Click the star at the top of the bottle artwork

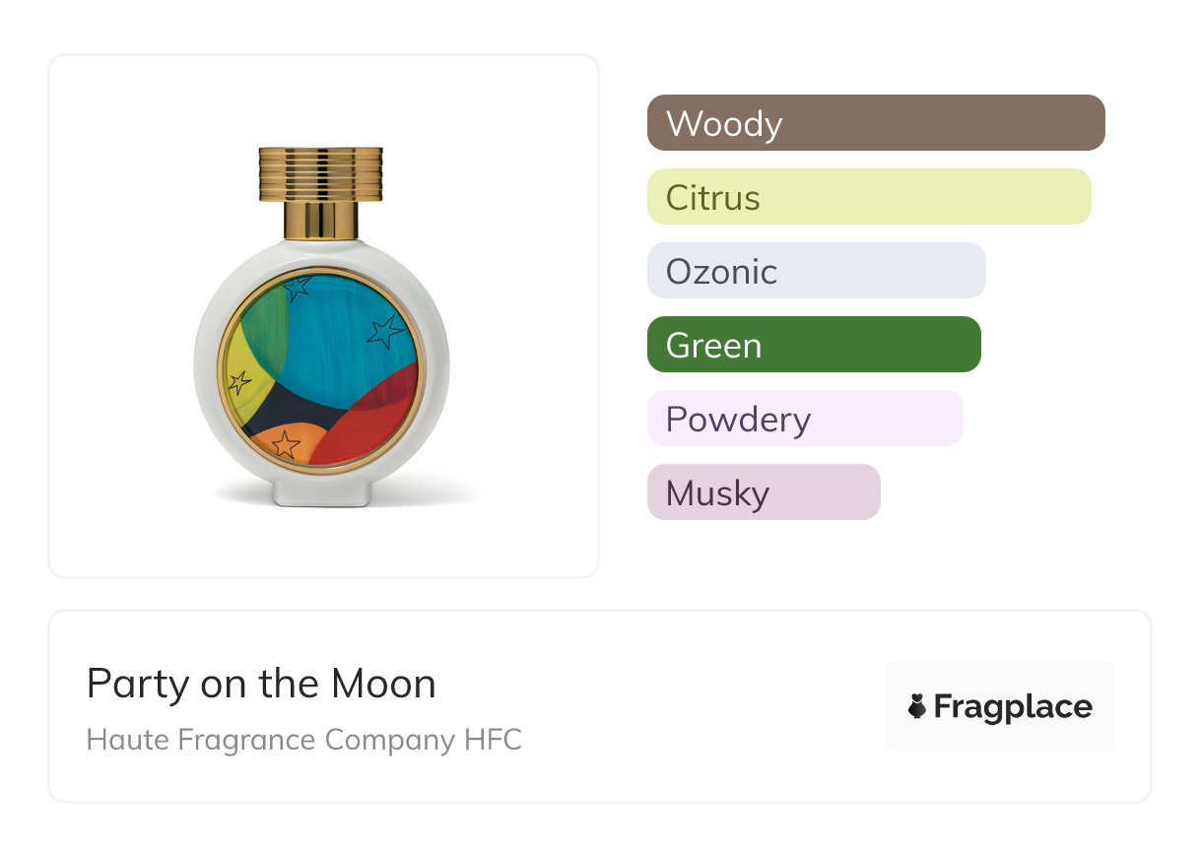(297, 287)
